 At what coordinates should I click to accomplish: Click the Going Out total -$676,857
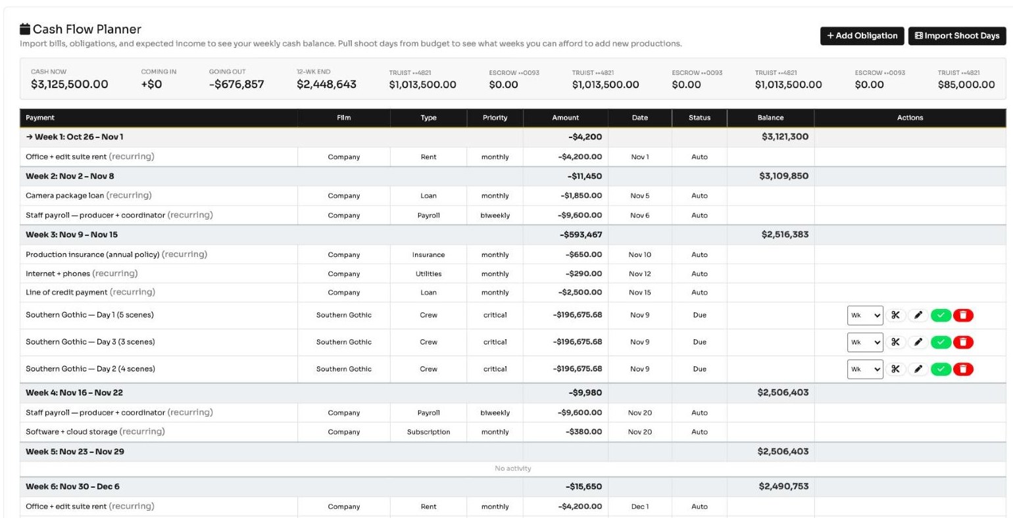[236, 84]
